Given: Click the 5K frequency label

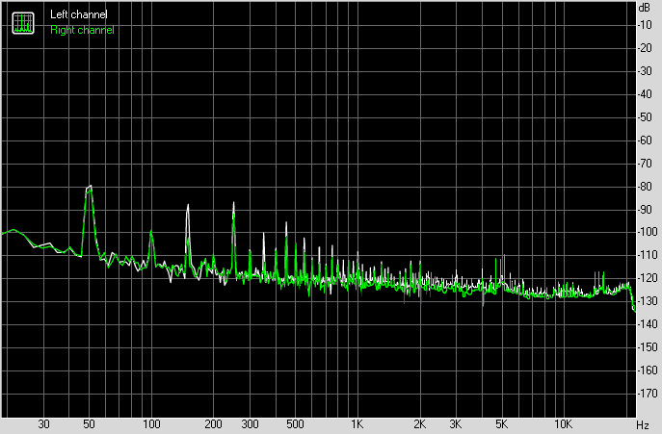Looking at the screenshot, I should click(x=502, y=424).
